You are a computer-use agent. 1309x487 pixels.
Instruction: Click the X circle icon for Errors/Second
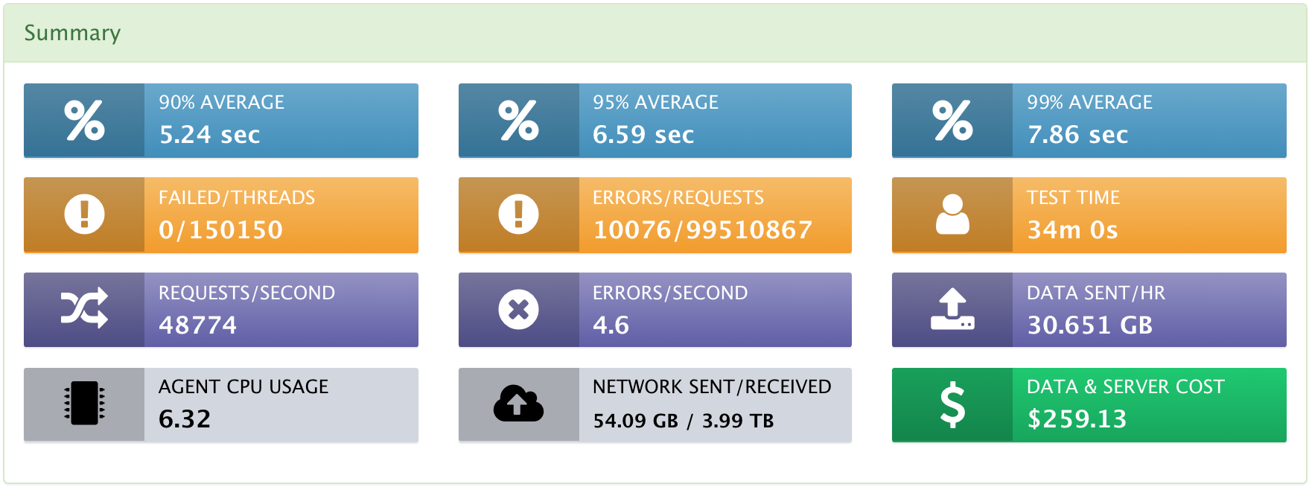point(518,309)
